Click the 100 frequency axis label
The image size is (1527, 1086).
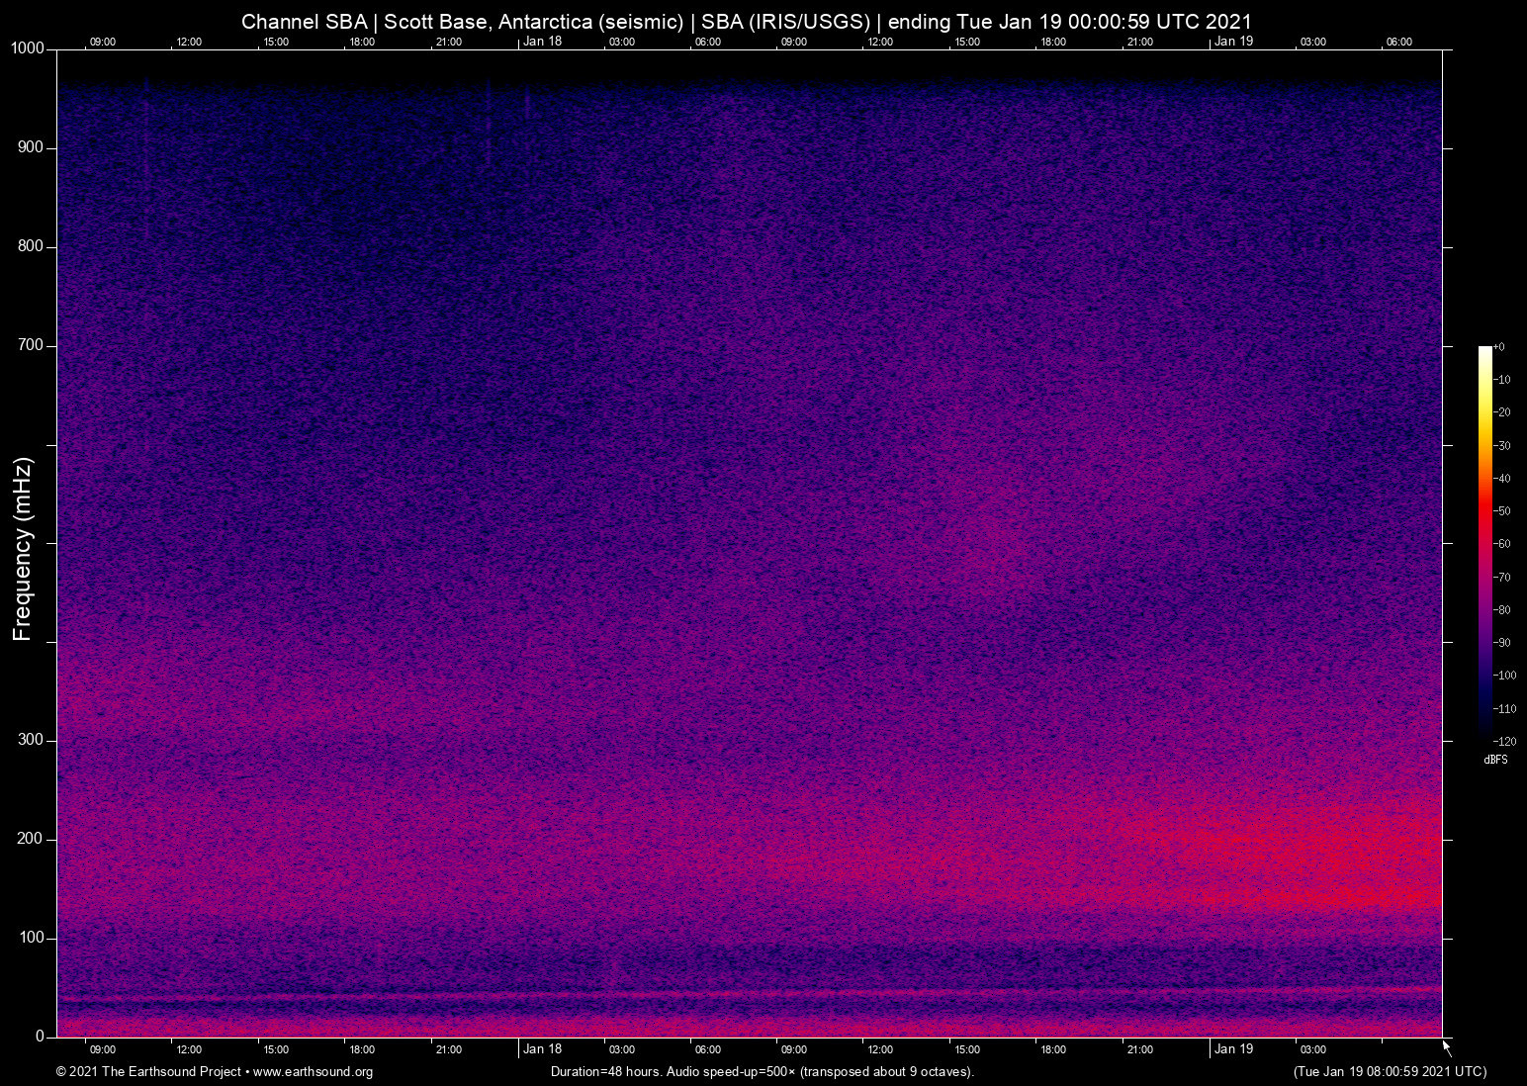coord(31,937)
